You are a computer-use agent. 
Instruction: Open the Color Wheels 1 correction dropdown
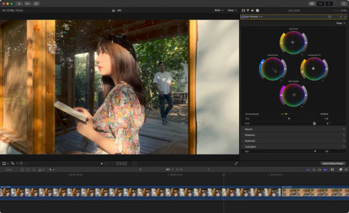pos(253,17)
